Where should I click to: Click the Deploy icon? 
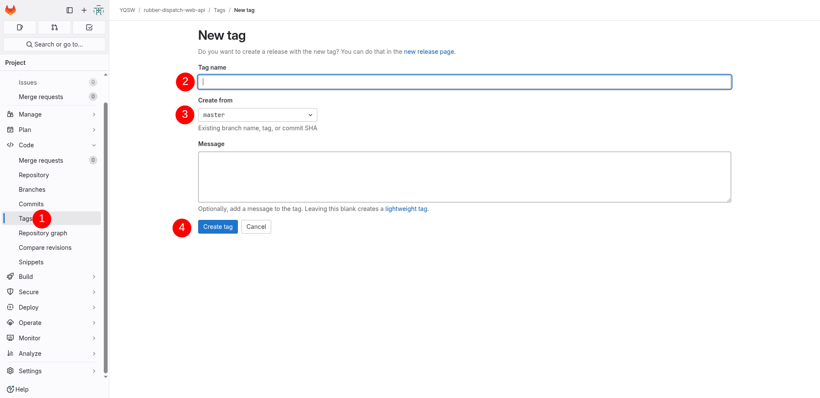10,307
